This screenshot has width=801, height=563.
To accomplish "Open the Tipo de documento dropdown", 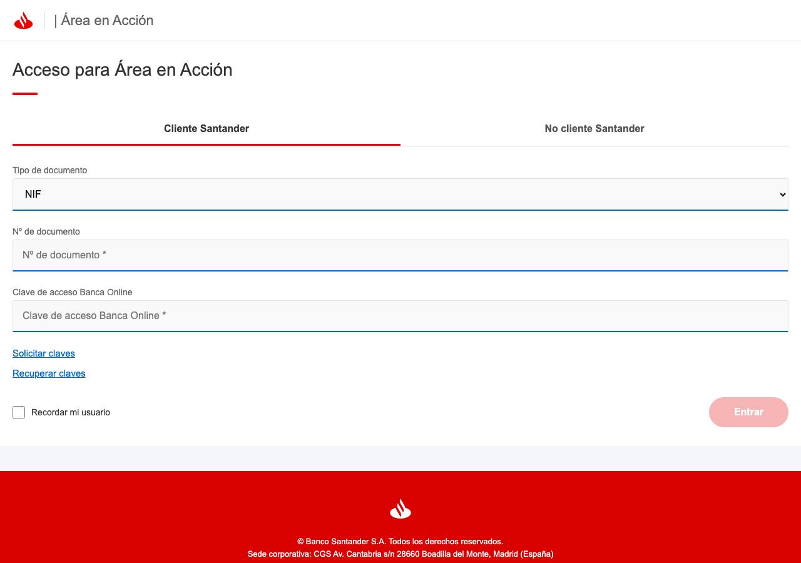I will pyautogui.click(x=400, y=195).
